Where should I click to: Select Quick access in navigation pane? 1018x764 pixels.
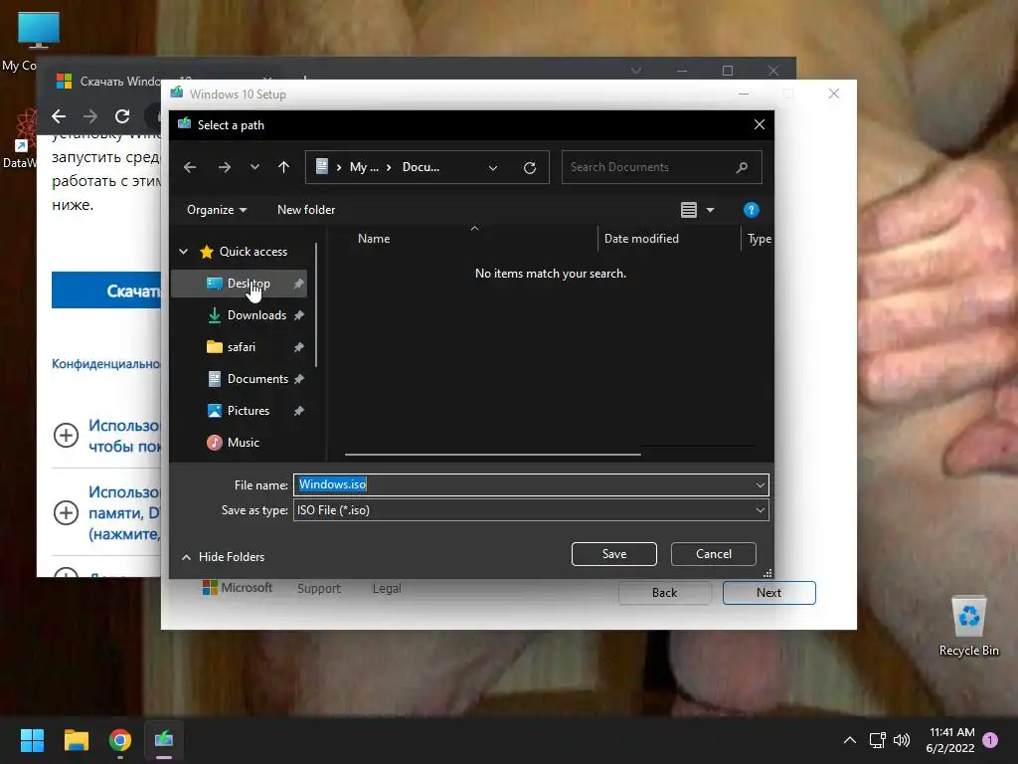click(x=254, y=252)
